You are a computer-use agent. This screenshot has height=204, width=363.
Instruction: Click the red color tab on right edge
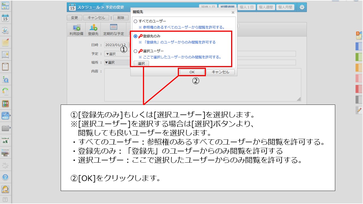(359, 89)
